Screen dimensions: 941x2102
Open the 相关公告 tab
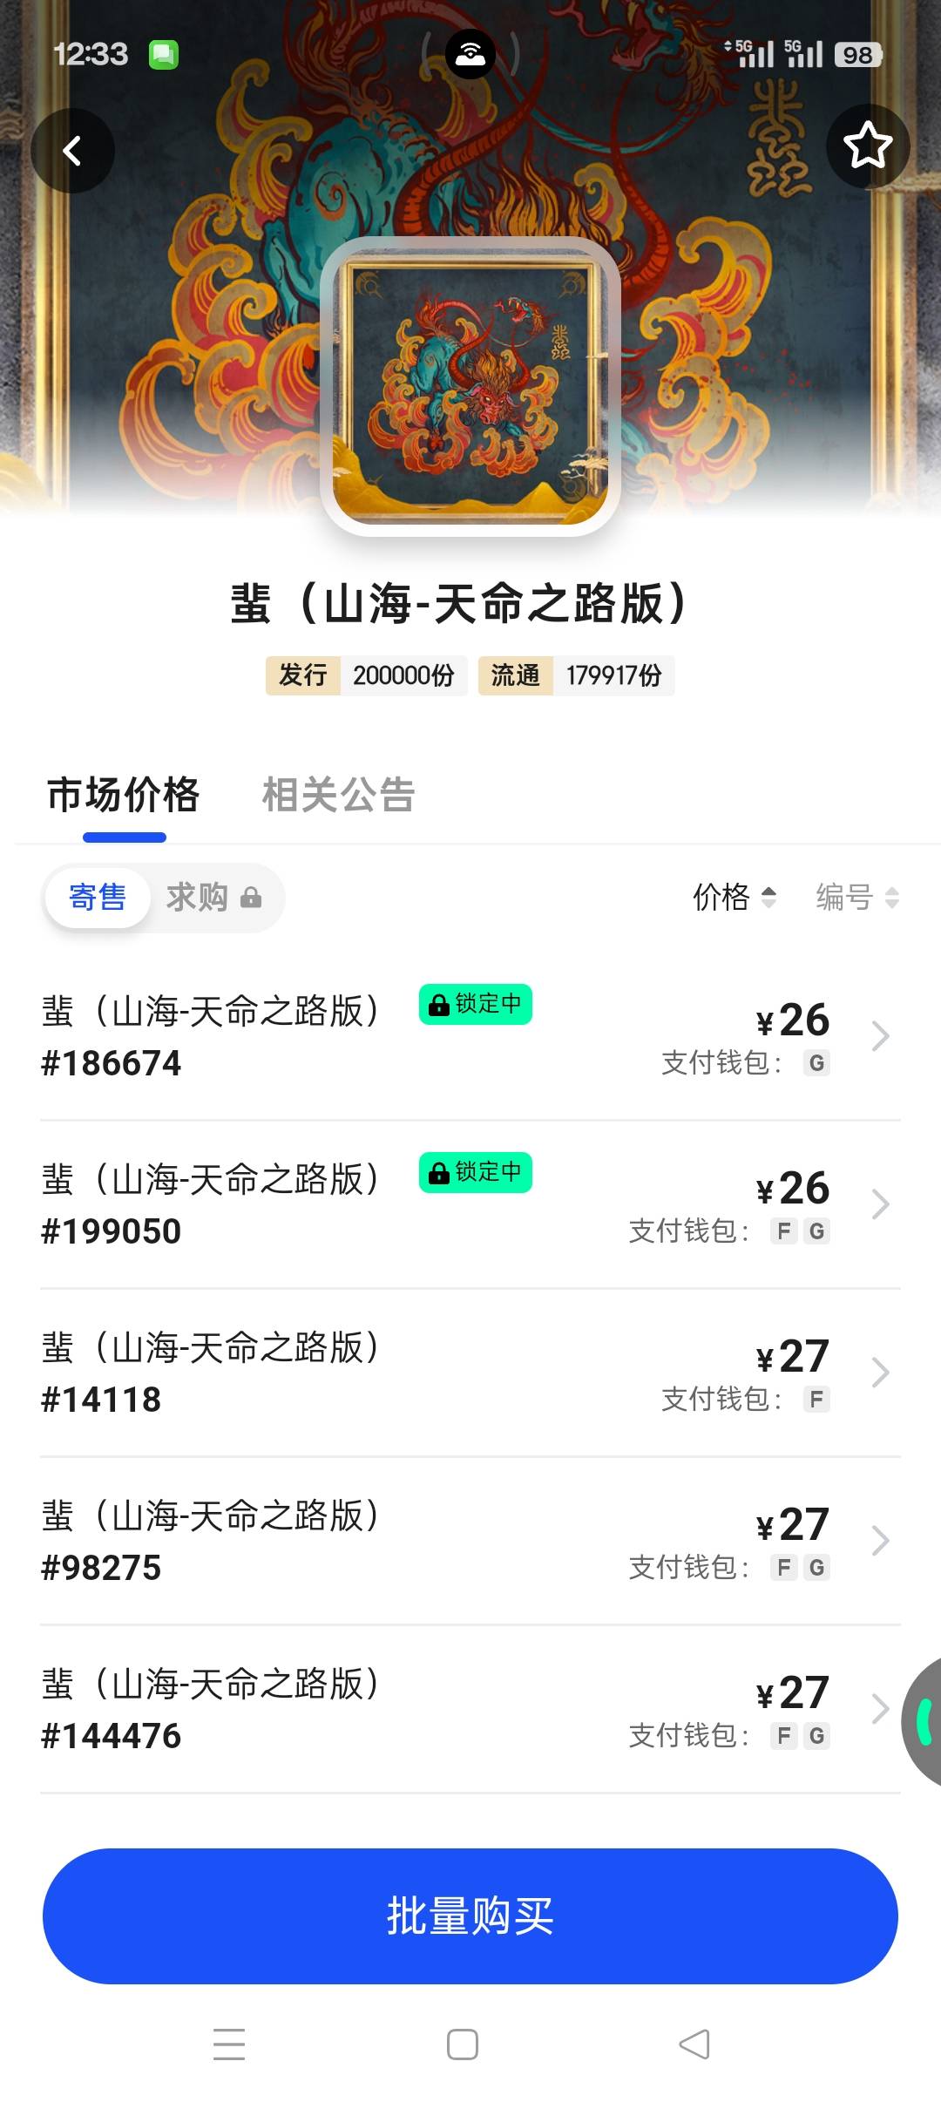(338, 795)
